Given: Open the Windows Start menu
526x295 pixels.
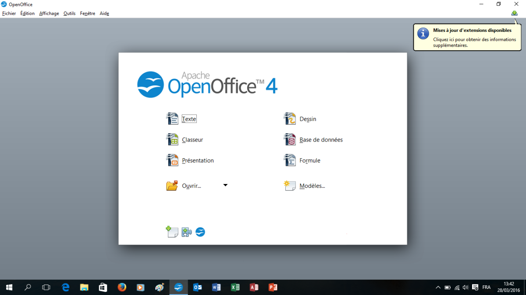Looking at the screenshot, I should 9,287.
